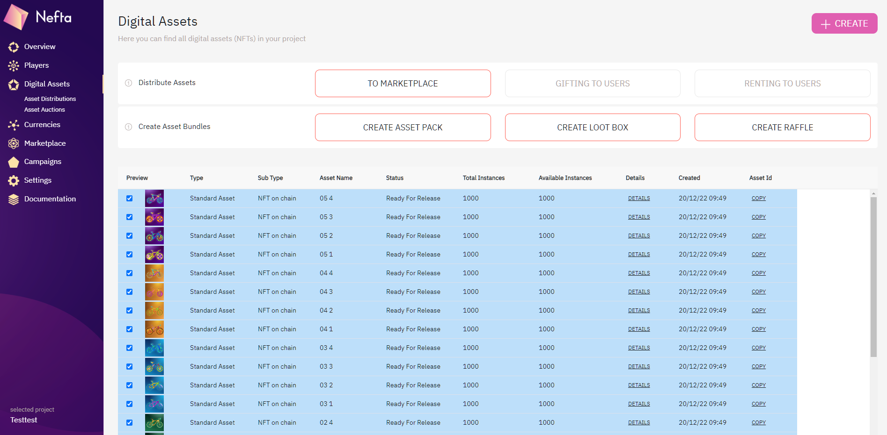
Task: Click the Digital Assets sidebar icon
Action: click(x=14, y=84)
